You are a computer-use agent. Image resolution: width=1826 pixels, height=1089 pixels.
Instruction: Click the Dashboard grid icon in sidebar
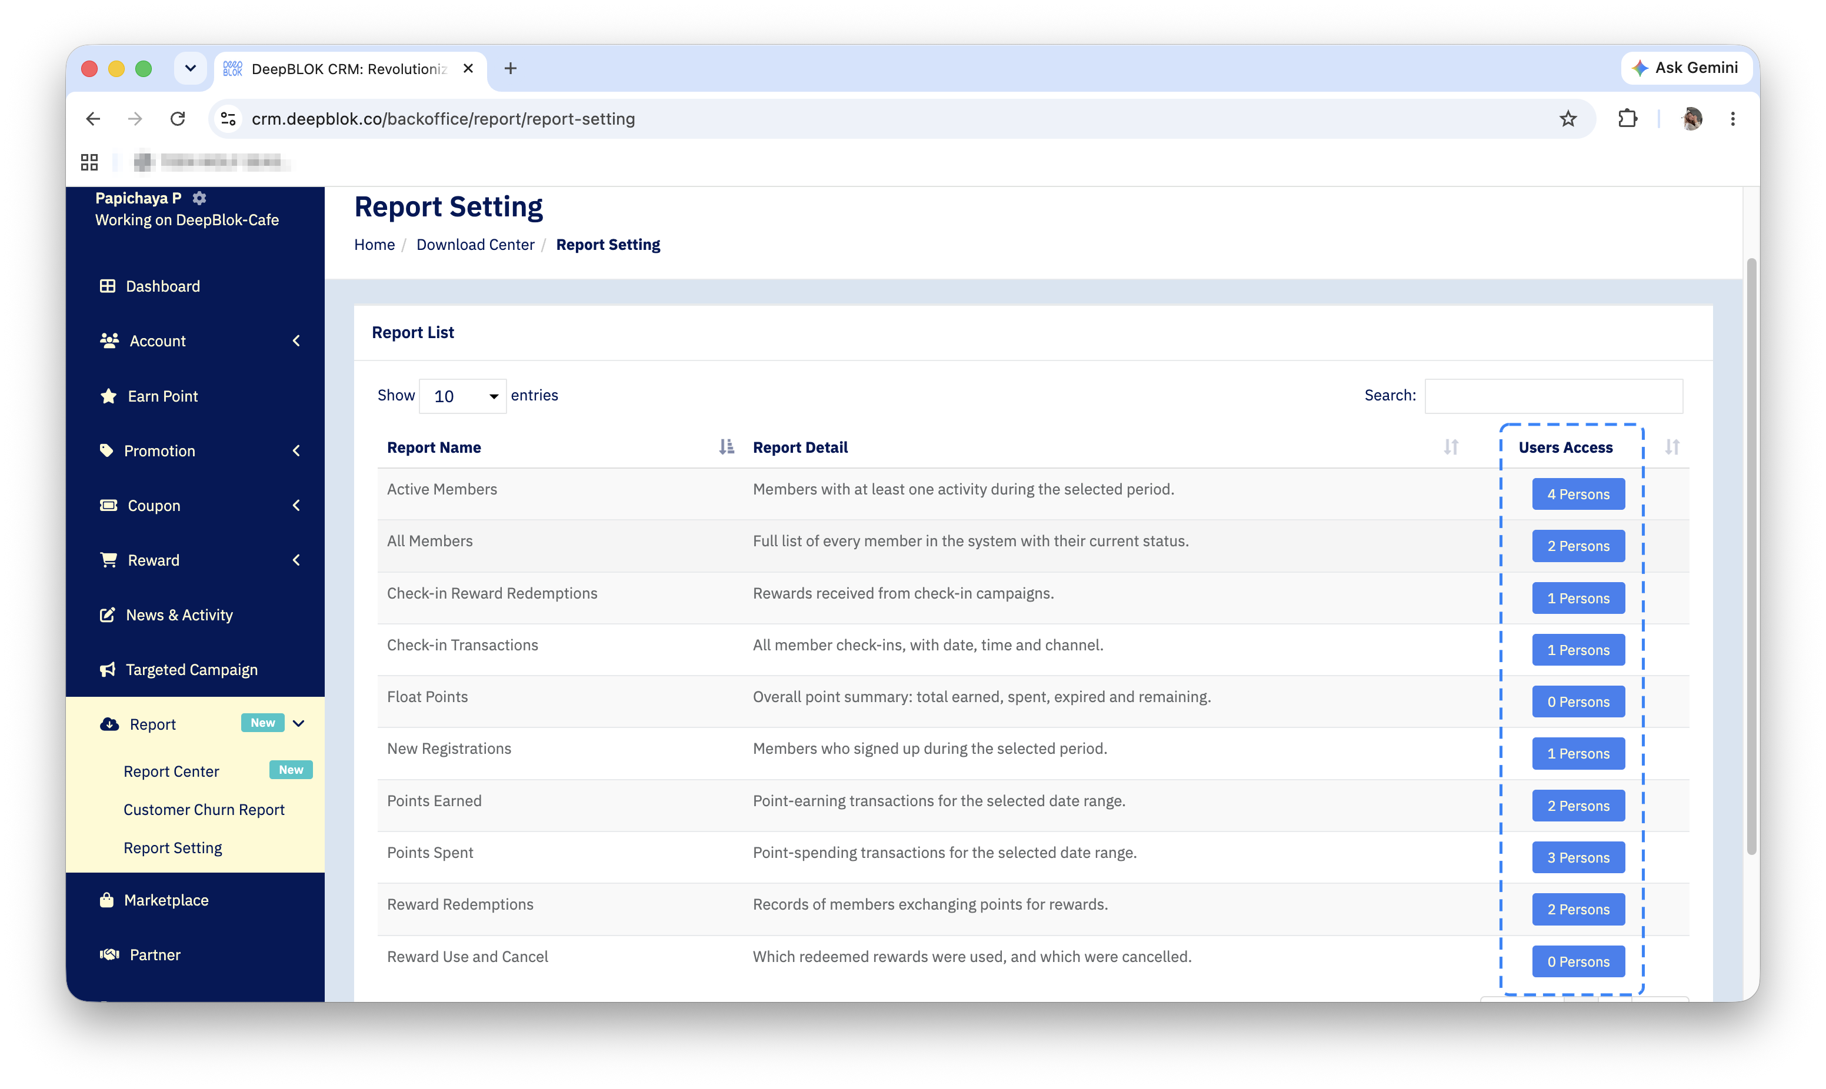click(x=107, y=286)
